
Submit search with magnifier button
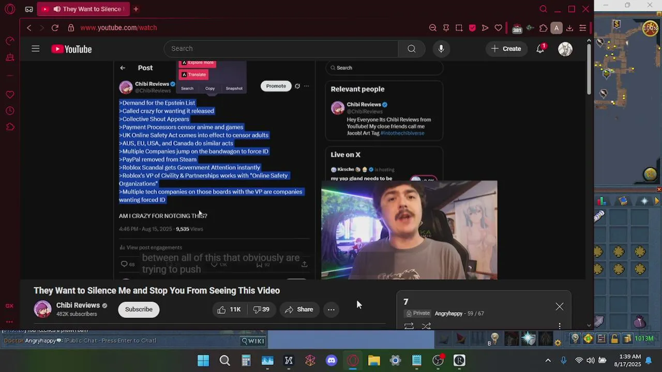412,49
